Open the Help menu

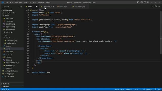click(x=48, y=3)
